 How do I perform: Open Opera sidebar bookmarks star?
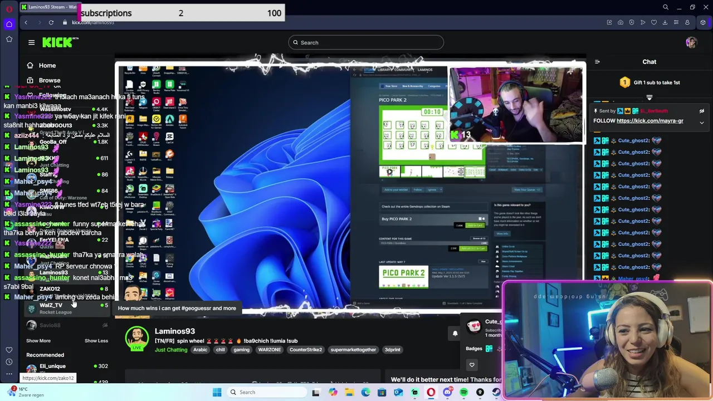click(x=9, y=39)
